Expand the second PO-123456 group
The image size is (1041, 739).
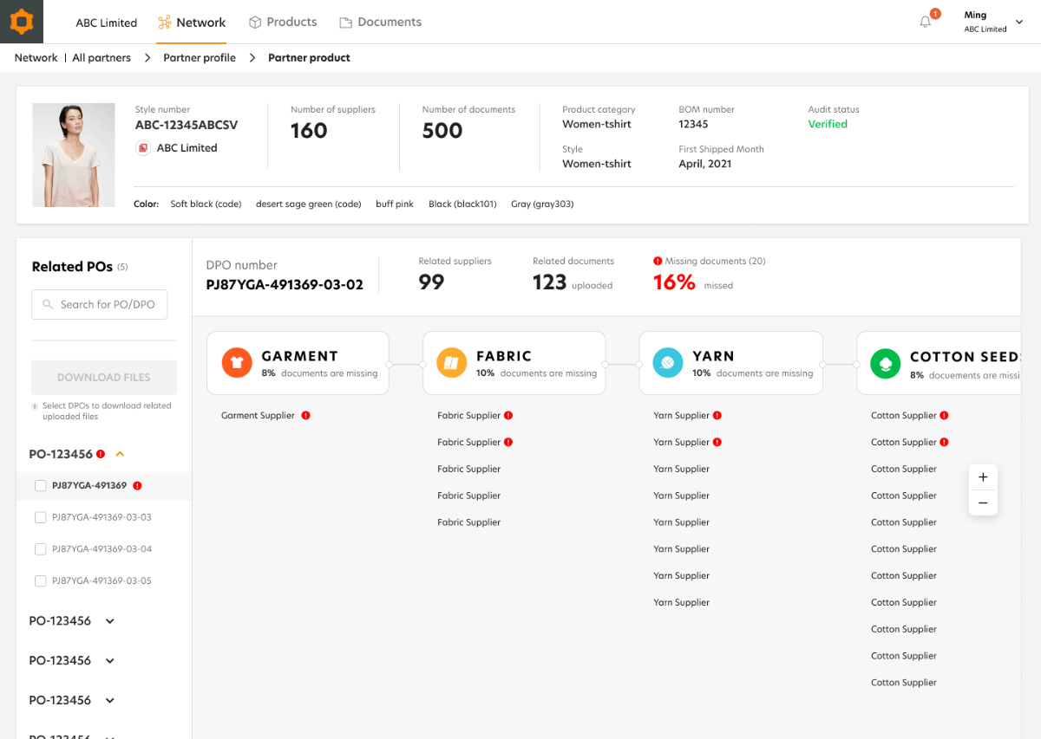coord(110,621)
